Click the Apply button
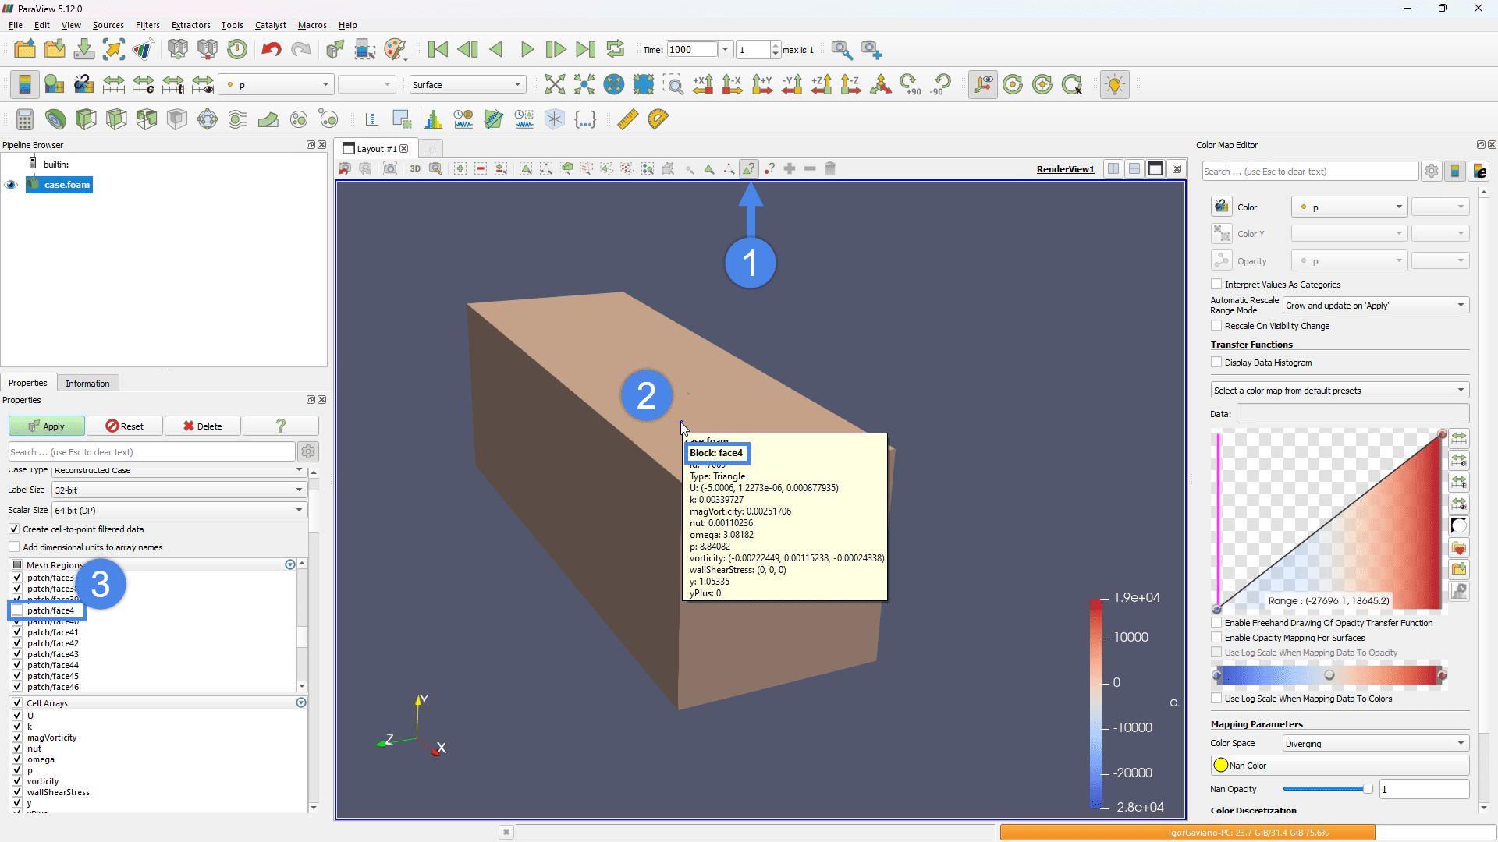The image size is (1498, 842). pyautogui.click(x=46, y=426)
